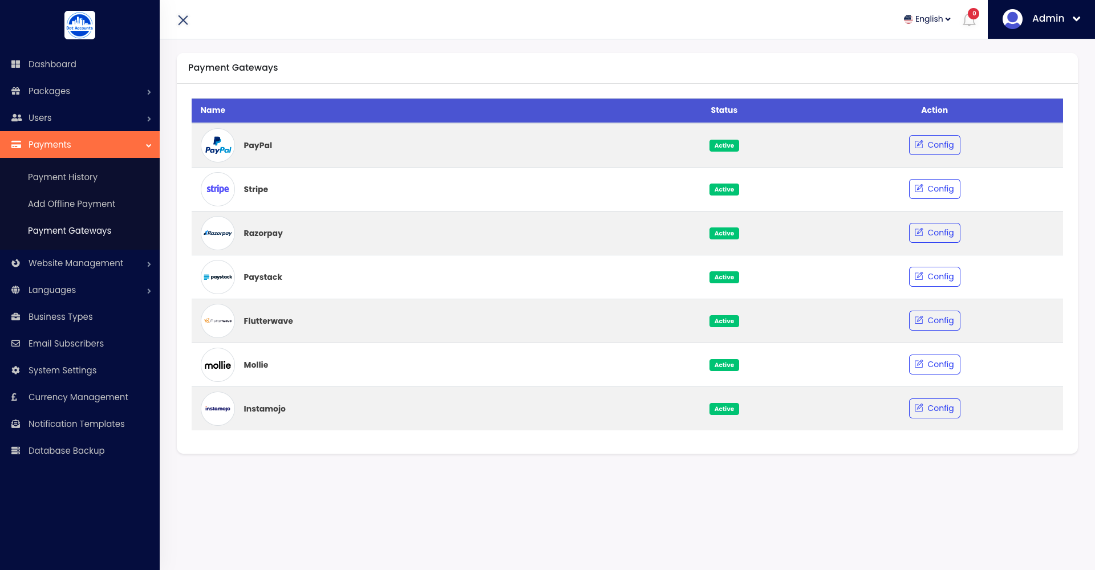1095x570 pixels.
Task: Click the Active status badge for Paystack
Action: tap(724, 278)
